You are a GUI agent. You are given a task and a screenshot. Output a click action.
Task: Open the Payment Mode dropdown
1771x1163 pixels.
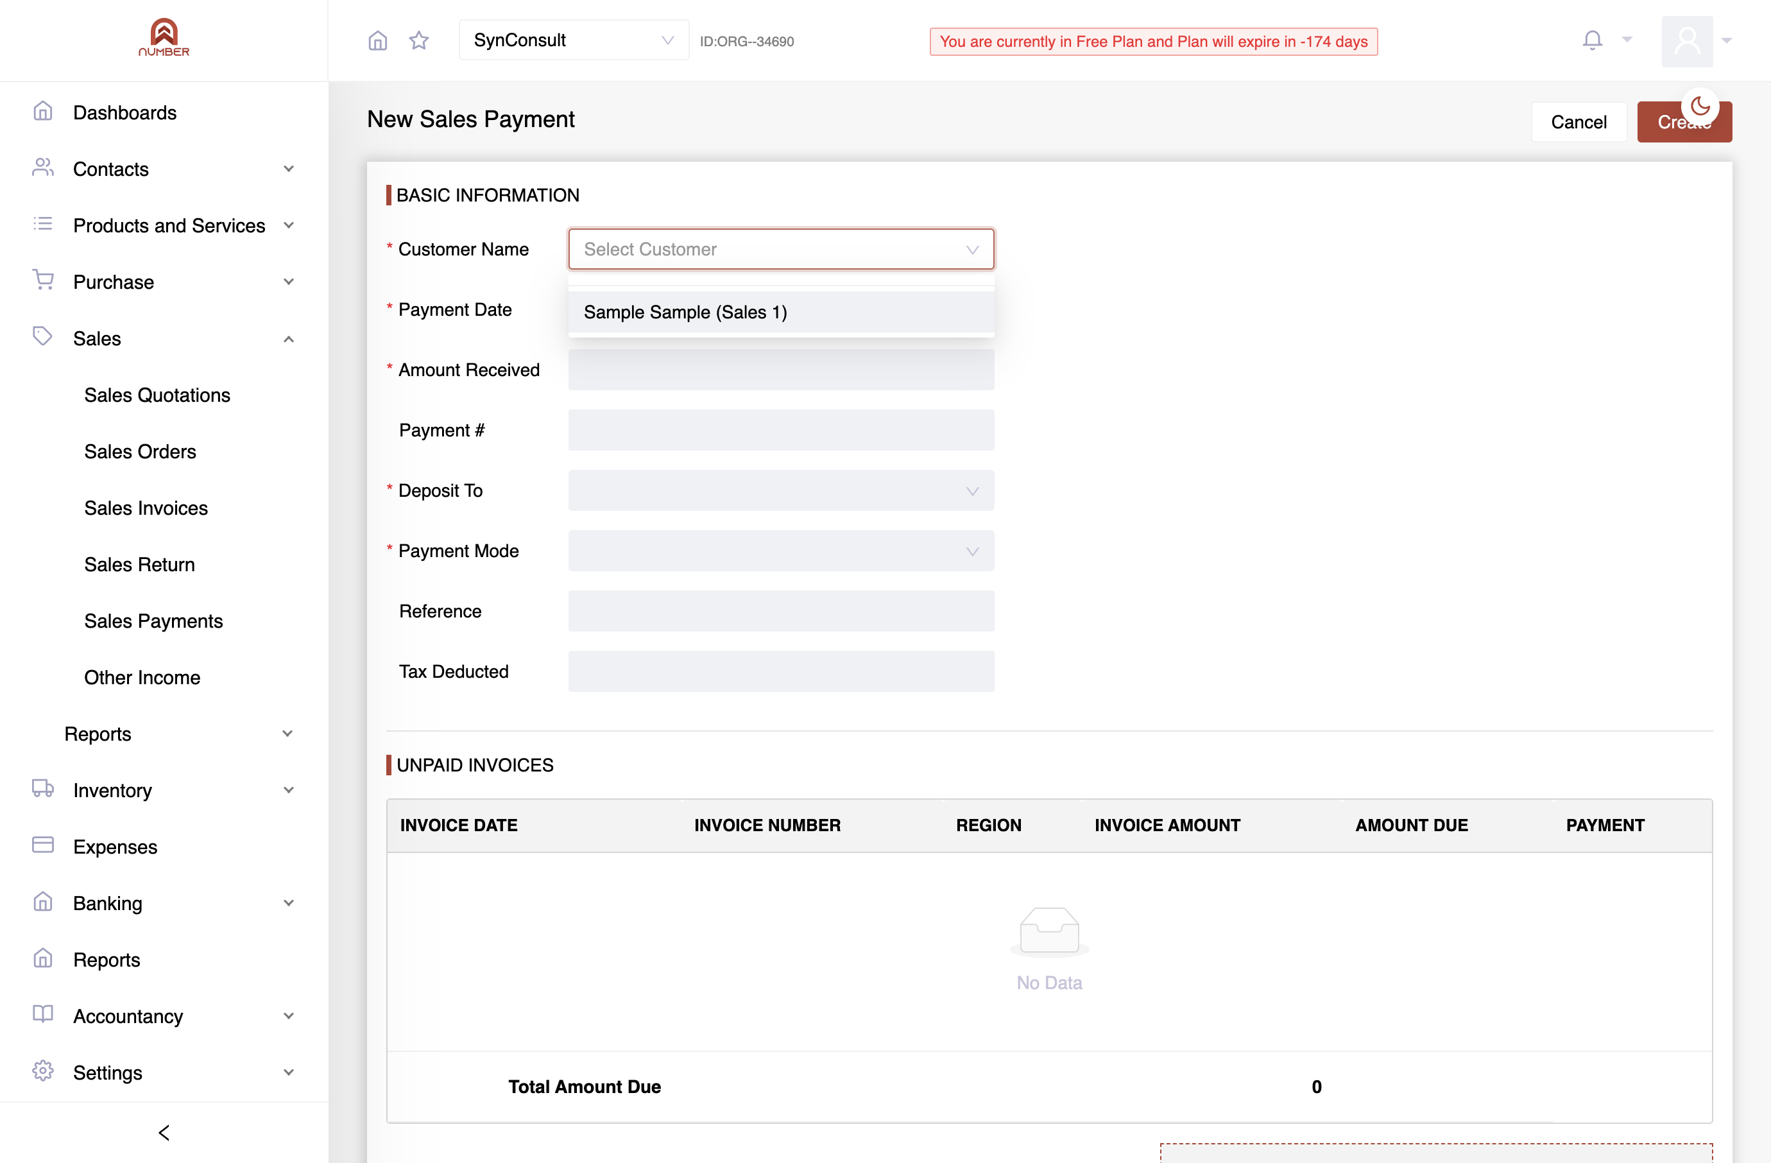pos(780,551)
